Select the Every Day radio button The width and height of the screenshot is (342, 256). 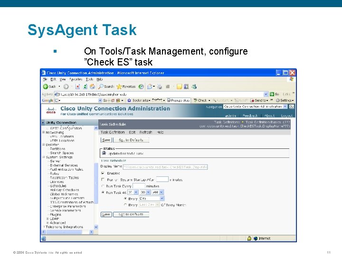point(125,199)
